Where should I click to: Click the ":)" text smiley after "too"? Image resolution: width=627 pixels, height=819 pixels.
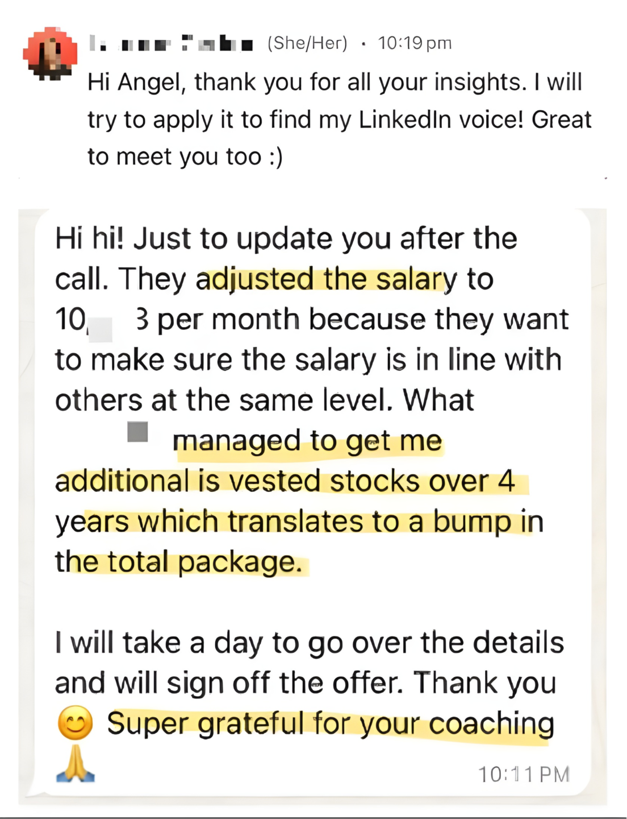pos(275,156)
